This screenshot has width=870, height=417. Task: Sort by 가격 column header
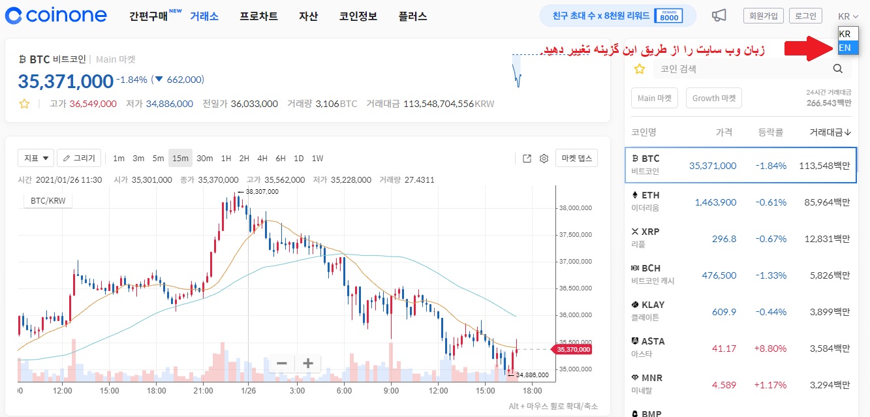(x=724, y=132)
